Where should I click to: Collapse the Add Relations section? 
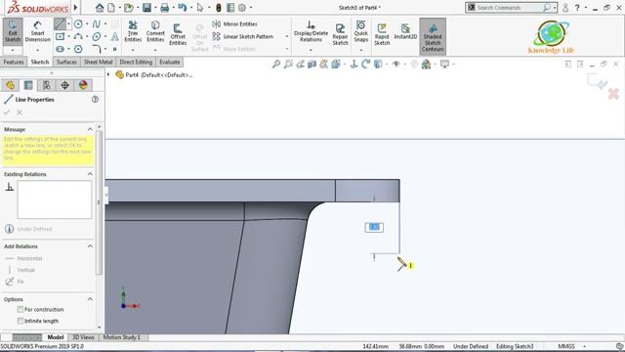point(90,246)
